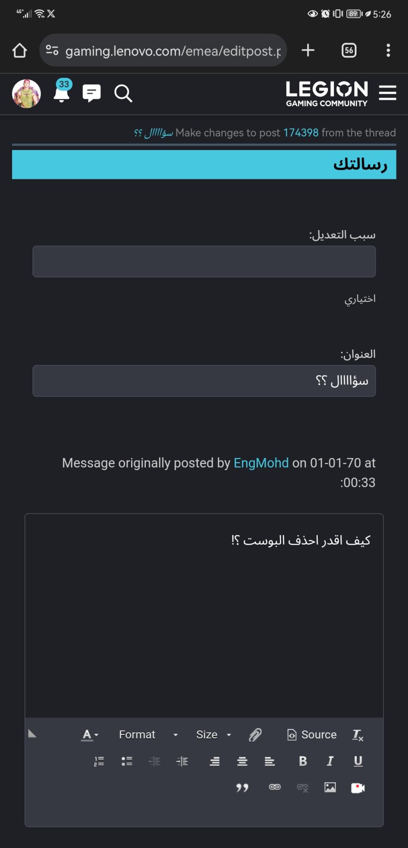
Task: Insert an image into the post
Action: 330,788
